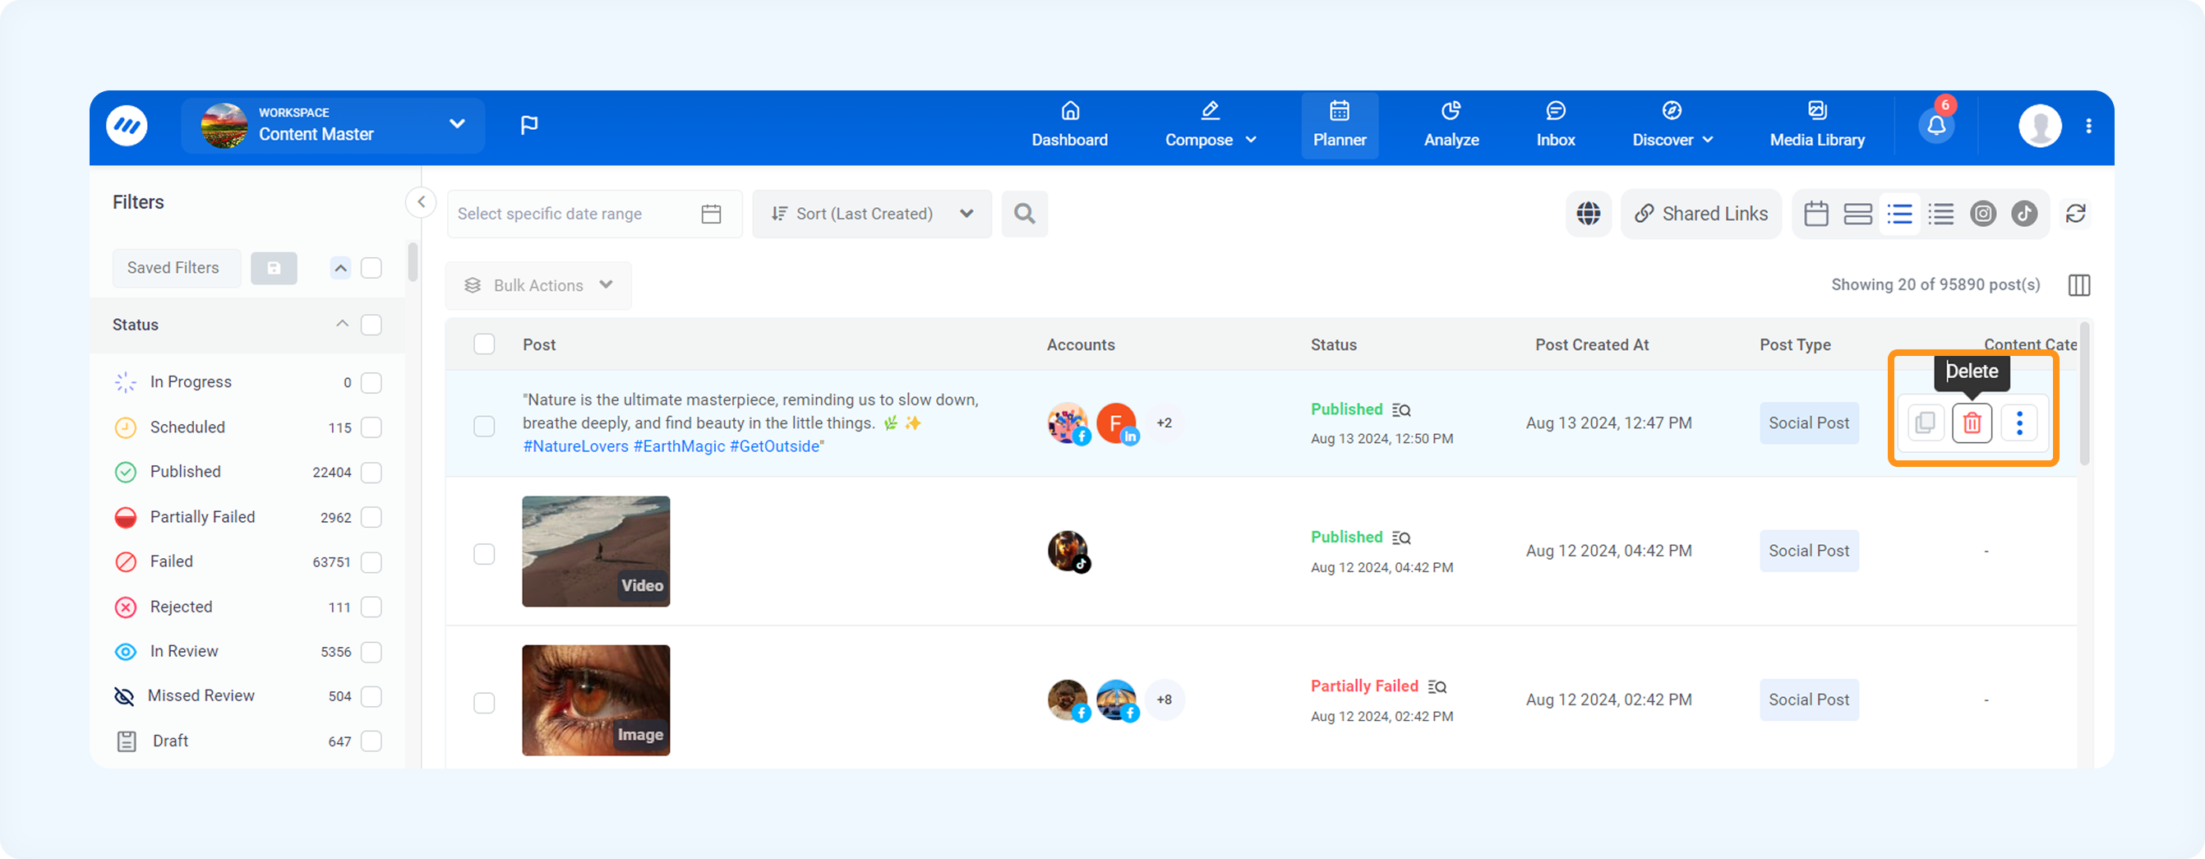This screenshot has width=2205, height=859.
Task: Select the Video post row checkbox
Action: pos(485,554)
